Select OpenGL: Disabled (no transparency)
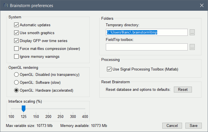The height and width of the screenshot is (132, 208). click(16, 75)
